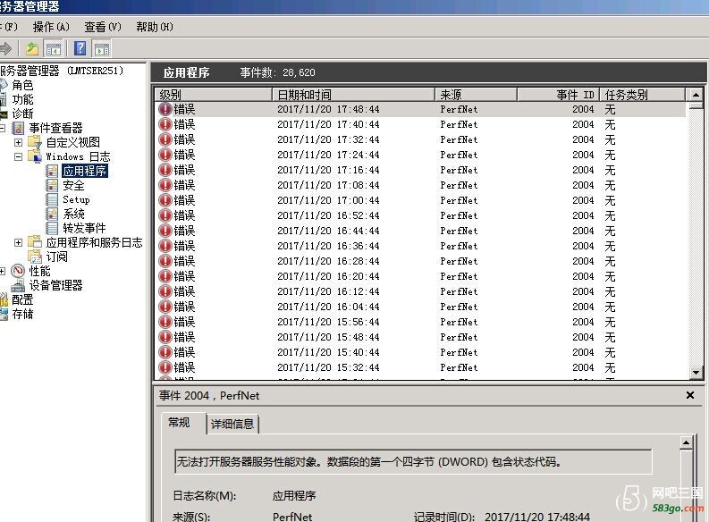Open the blue help question mark icon

pyautogui.click(x=80, y=48)
